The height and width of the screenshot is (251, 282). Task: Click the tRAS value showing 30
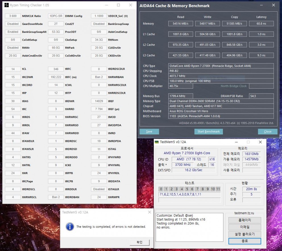13,101
